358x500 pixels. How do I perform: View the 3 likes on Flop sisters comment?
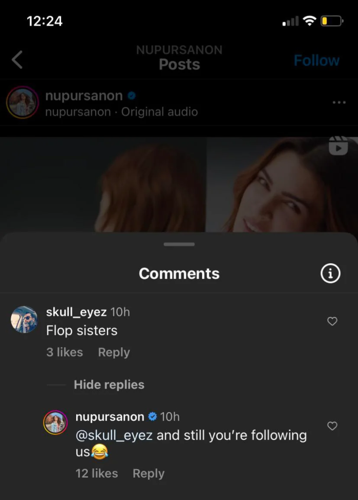click(64, 352)
